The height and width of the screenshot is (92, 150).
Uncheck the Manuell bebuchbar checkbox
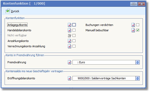click(x=138, y=30)
